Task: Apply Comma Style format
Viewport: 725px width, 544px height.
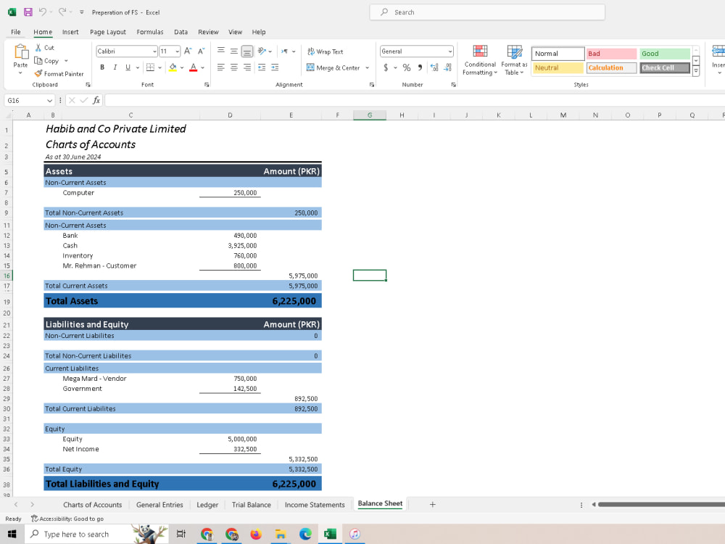Action: coord(420,67)
